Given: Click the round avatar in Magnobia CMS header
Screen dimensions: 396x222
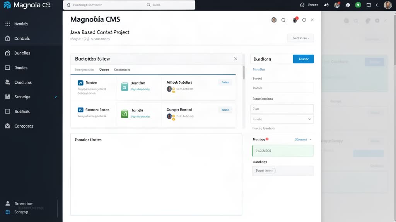Looking at the screenshot, I should click(x=274, y=20).
